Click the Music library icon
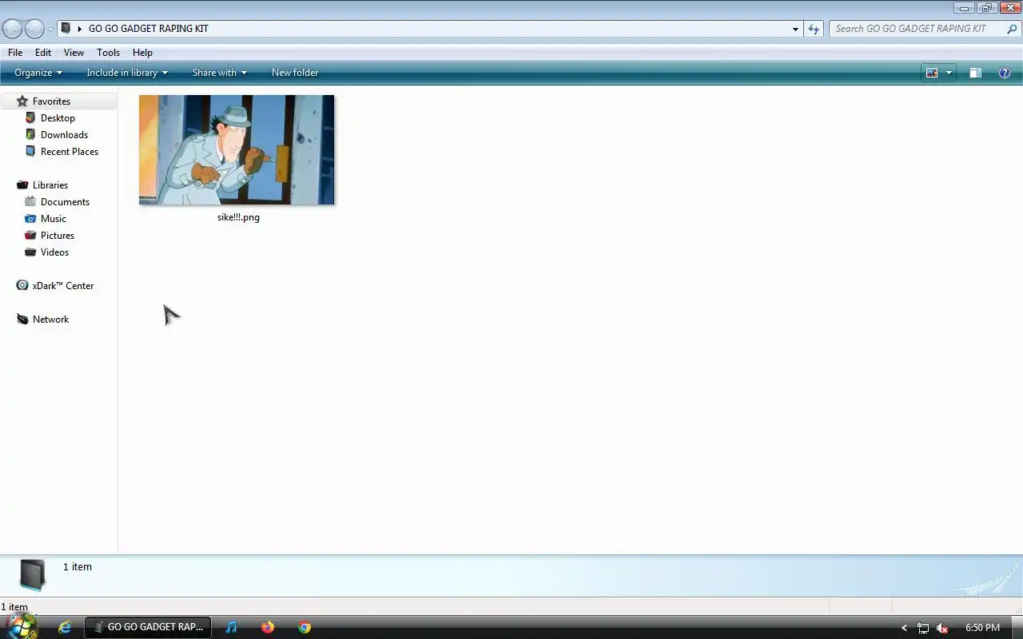 tap(30, 218)
